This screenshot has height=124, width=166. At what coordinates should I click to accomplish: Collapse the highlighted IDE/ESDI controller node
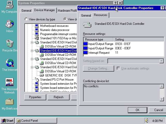click(32, 51)
